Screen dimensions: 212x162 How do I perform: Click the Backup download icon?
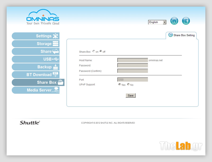[55, 67]
